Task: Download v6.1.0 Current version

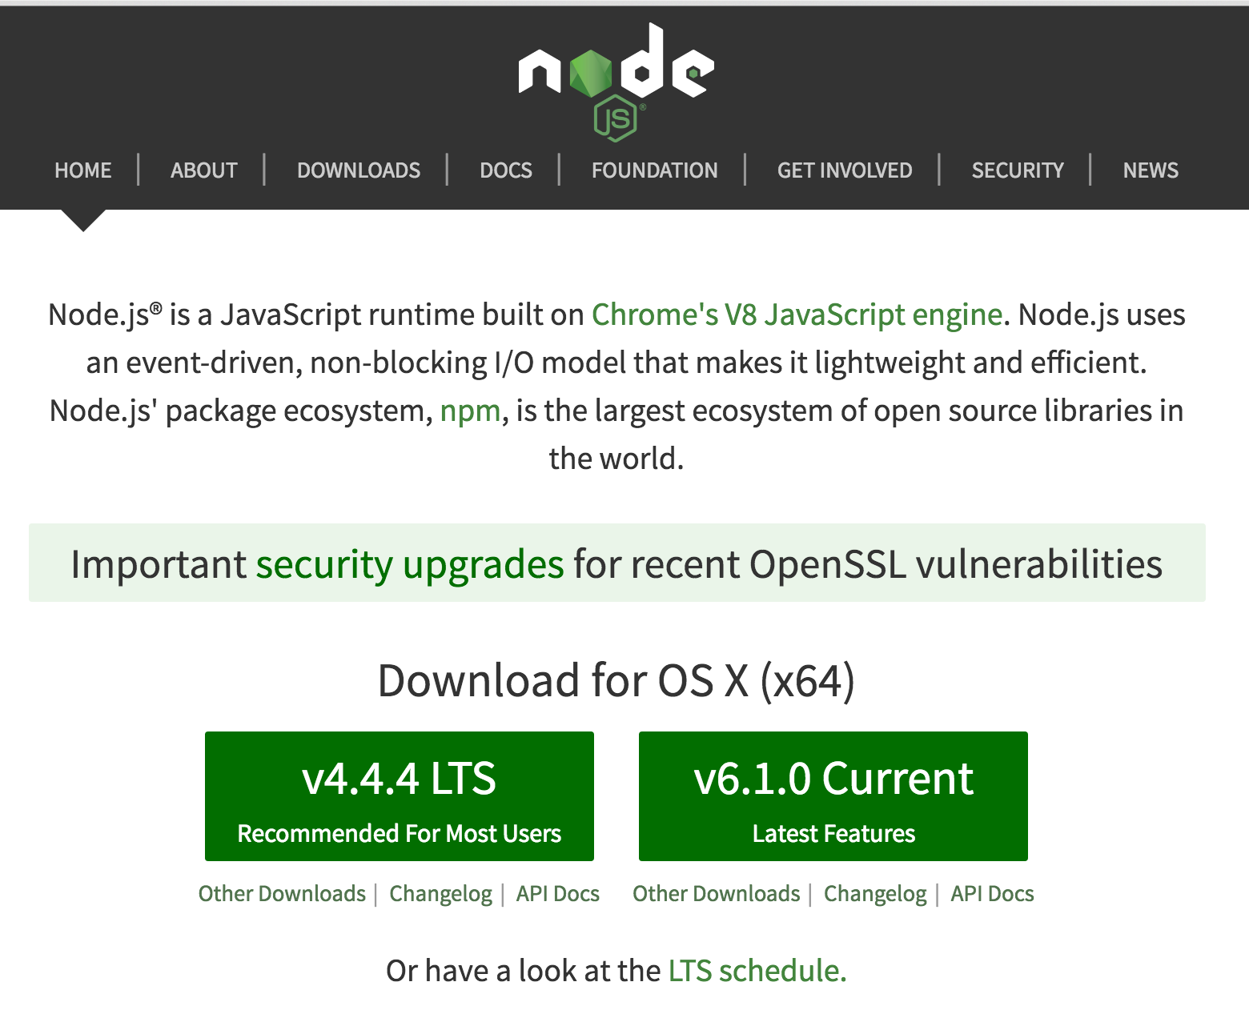Action: pyautogui.click(x=833, y=796)
